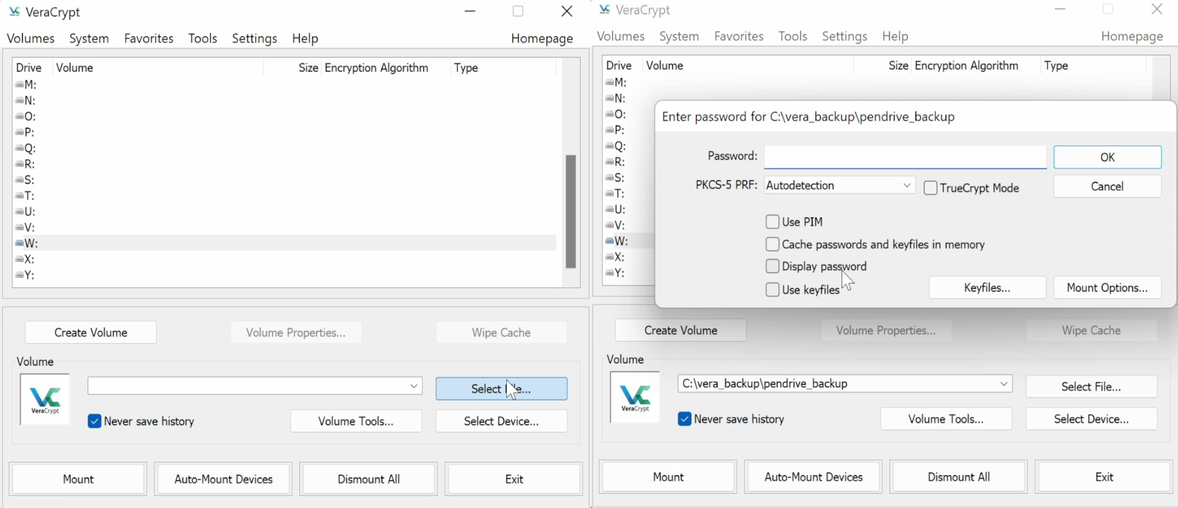1178x508 pixels.
Task: Select drive N: in right VeraCrypt window
Action: click(616, 99)
